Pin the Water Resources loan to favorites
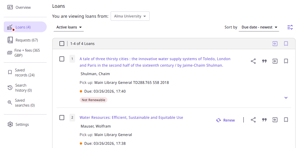 point(286,120)
